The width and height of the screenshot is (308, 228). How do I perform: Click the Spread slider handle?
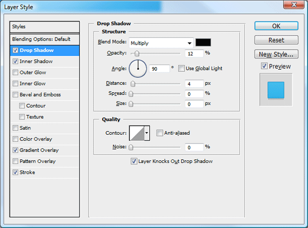click(131, 94)
